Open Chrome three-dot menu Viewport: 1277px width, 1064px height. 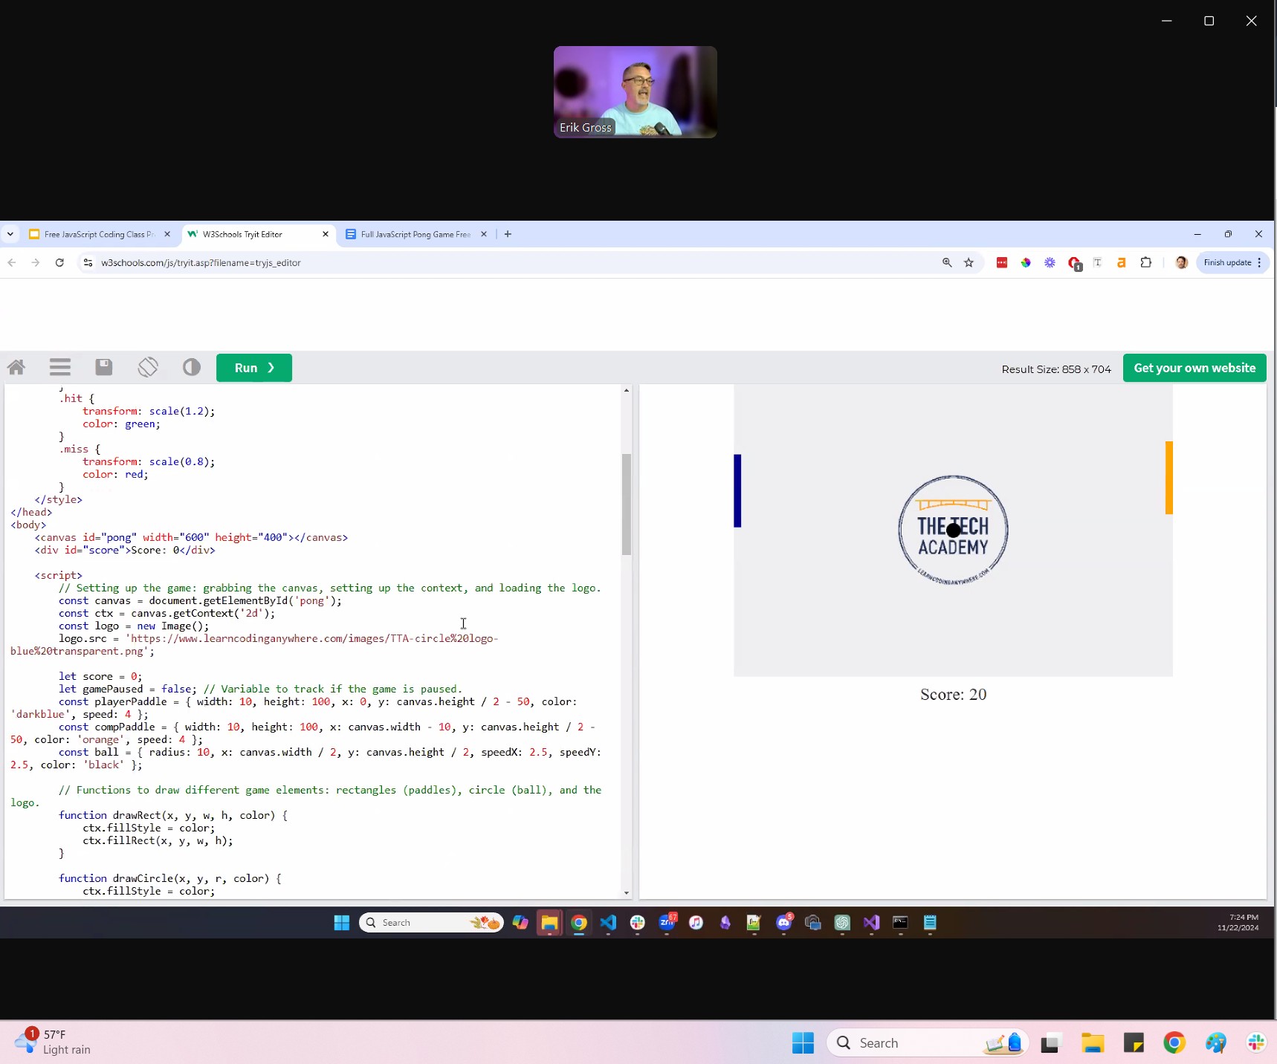pyautogui.click(x=1259, y=262)
